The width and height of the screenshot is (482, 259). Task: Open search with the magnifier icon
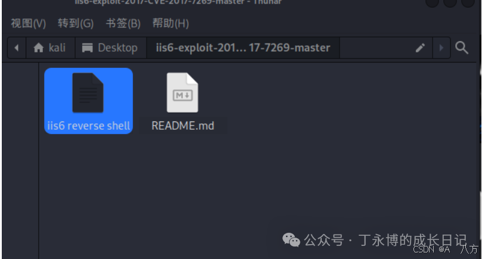(x=462, y=48)
